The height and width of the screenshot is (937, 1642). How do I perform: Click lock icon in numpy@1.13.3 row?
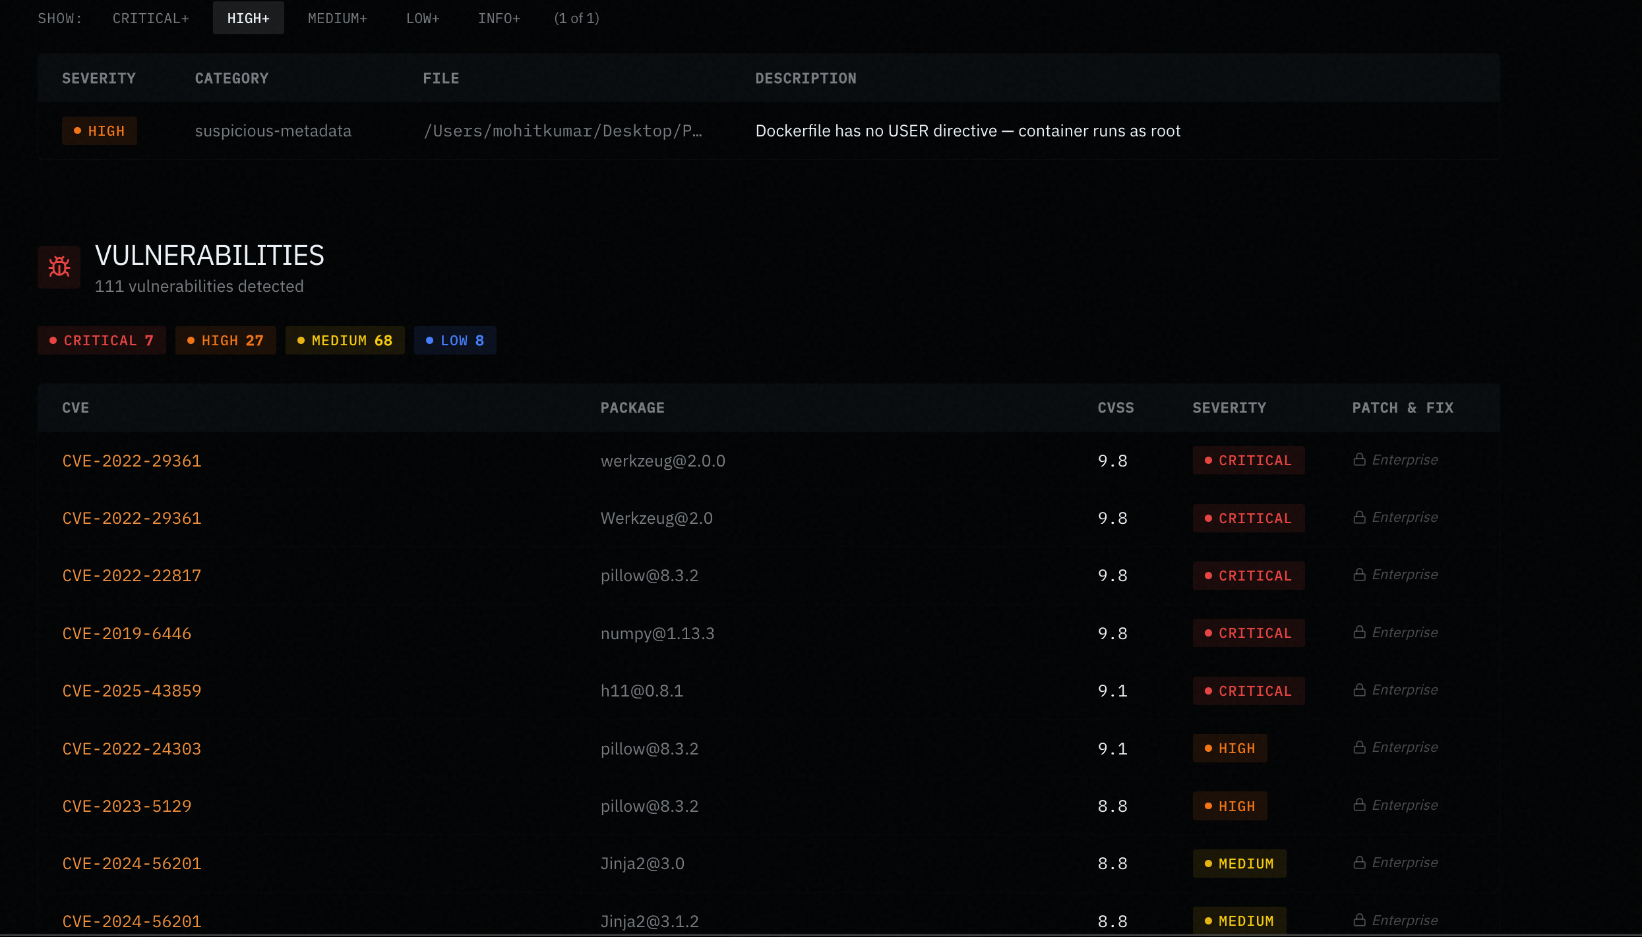1359,632
